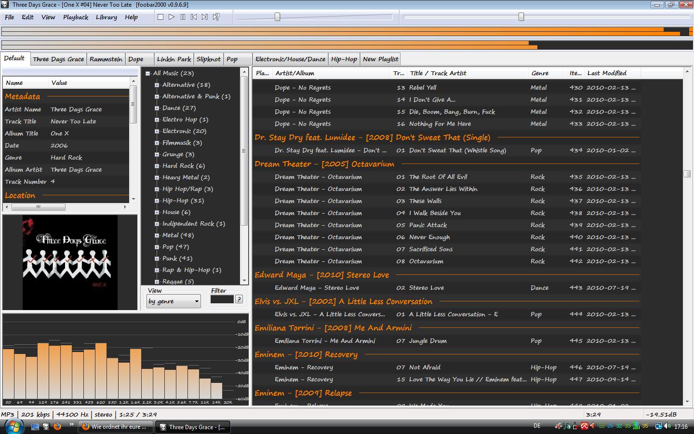694x434 pixels.
Task: Click the DE language indicator in taskbar
Action: 537,426
